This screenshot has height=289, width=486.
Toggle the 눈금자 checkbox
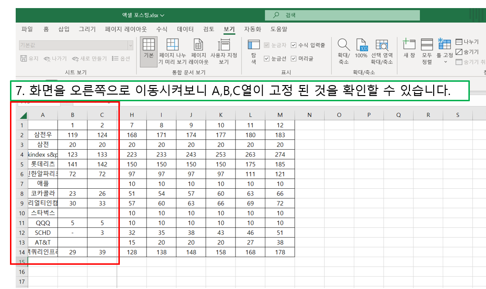pyautogui.click(x=267, y=45)
